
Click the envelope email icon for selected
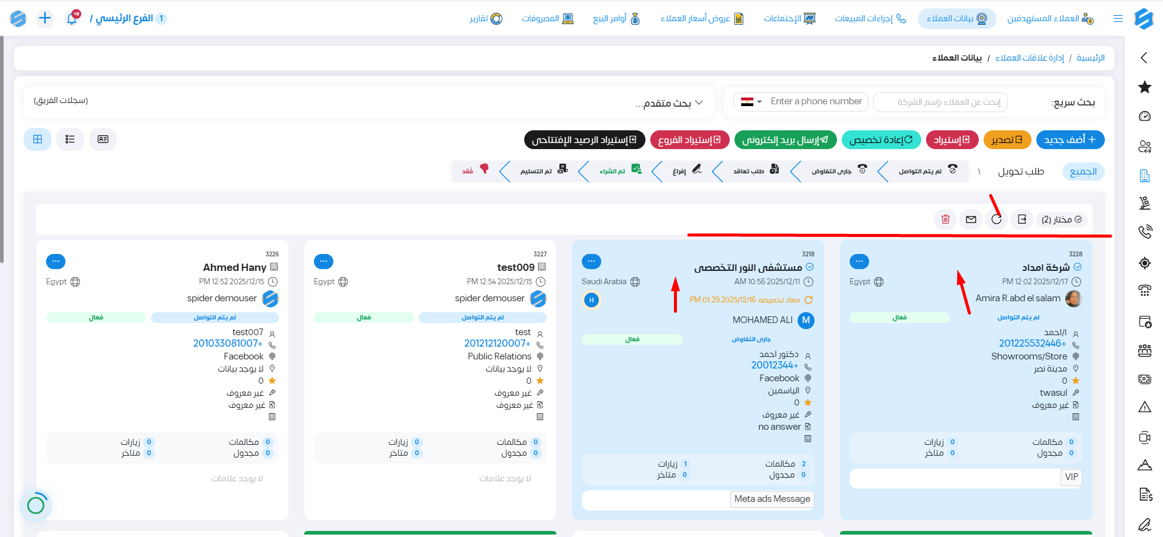coord(971,219)
